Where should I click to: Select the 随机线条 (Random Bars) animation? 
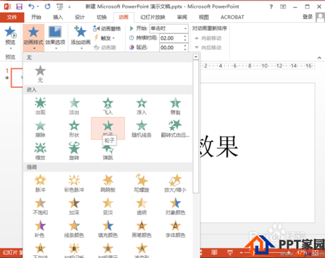click(x=142, y=129)
